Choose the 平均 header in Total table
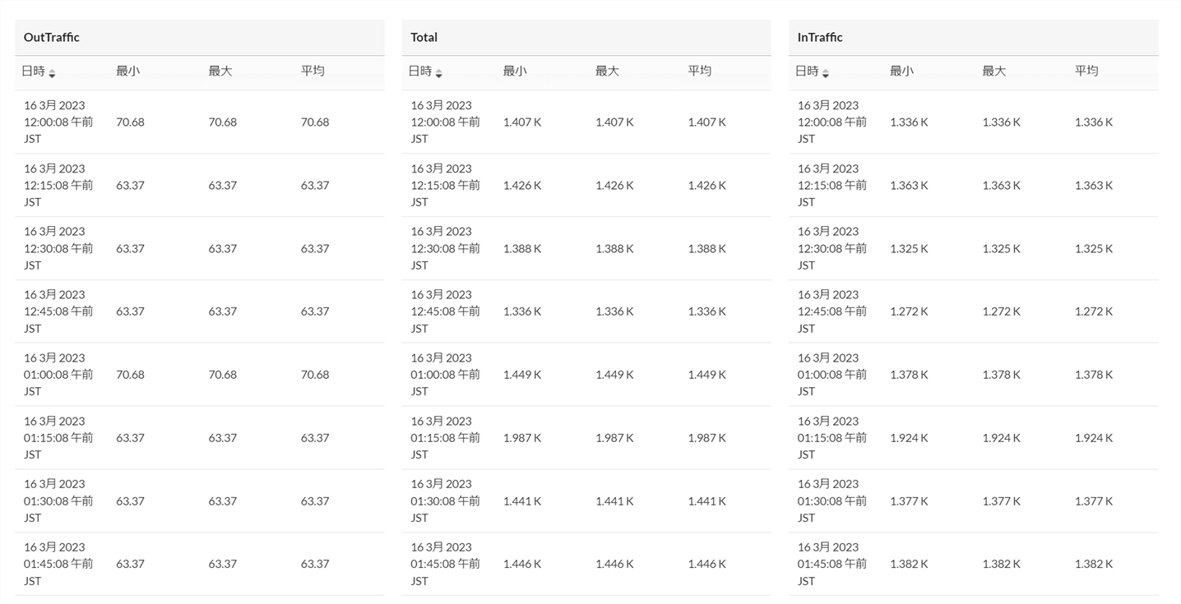Screen dimensions: 1181x604 (x=700, y=71)
